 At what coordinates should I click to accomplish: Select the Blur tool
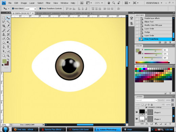pos(4,43)
